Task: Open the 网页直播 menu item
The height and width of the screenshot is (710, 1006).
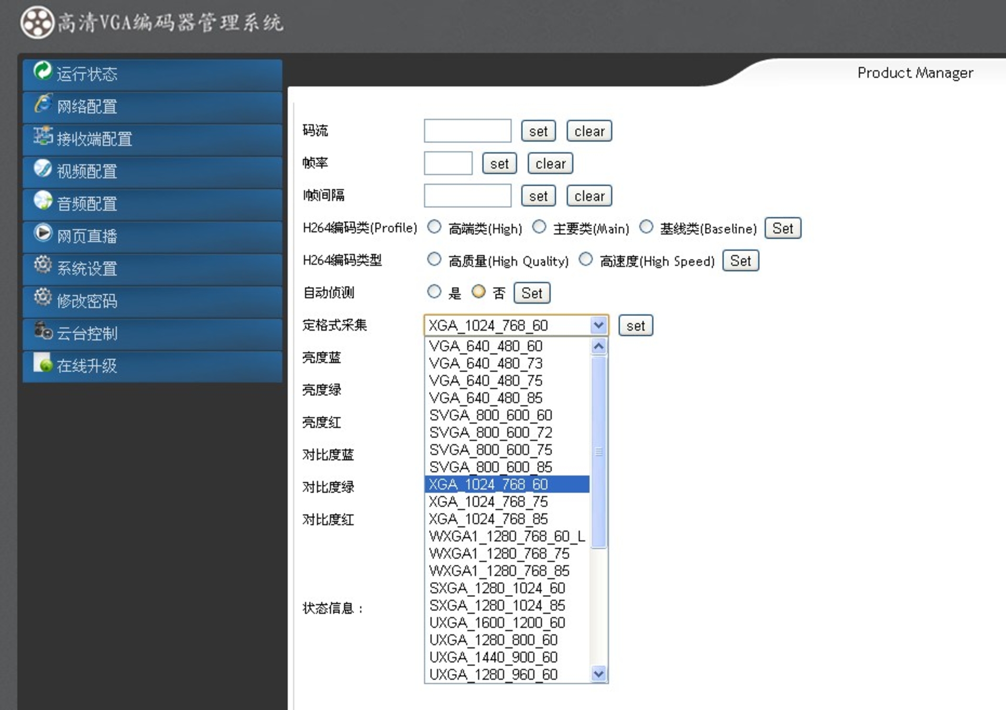Action: point(152,237)
